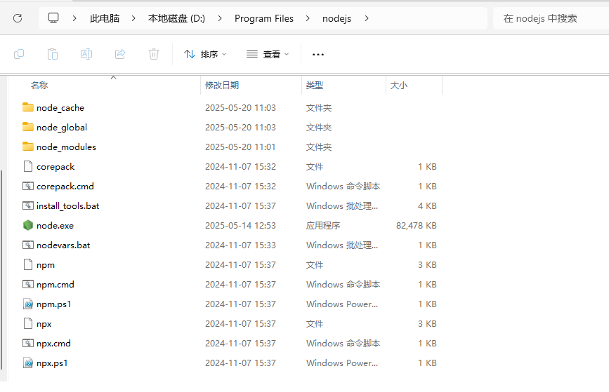This screenshot has width=609, height=392.
Task: Click the refresh icon beside address bar
Action: pos(18,18)
